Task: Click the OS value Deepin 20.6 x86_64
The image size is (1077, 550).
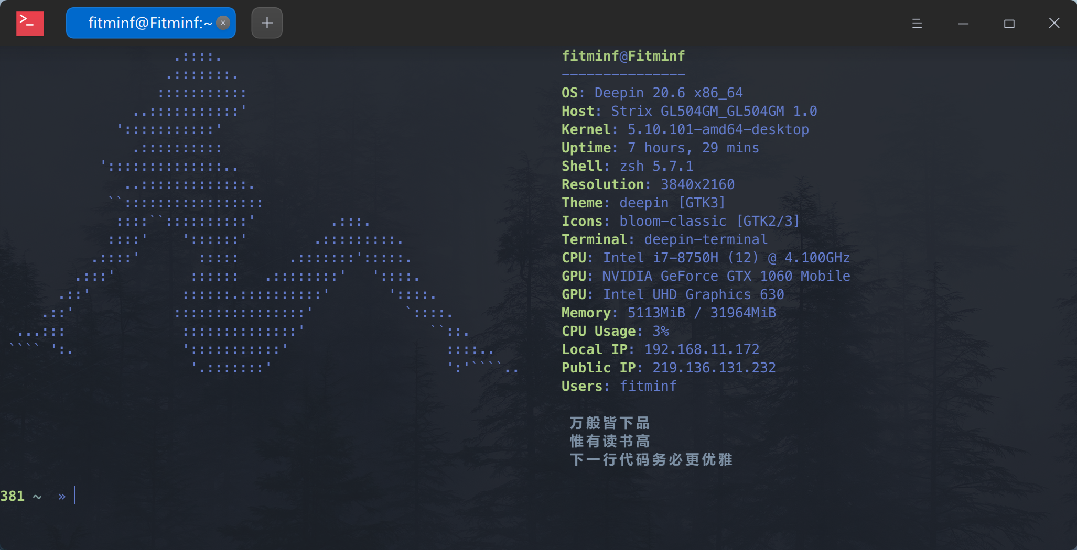Action: click(x=669, y=93)
